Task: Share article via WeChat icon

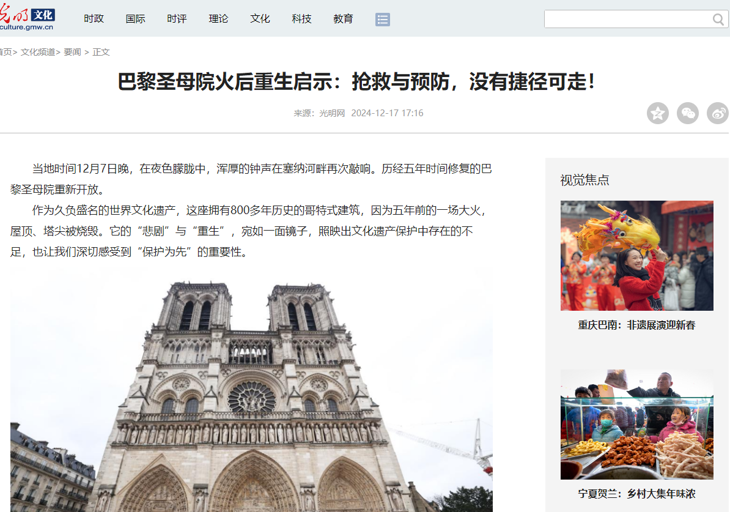Action: pos(688,113)
